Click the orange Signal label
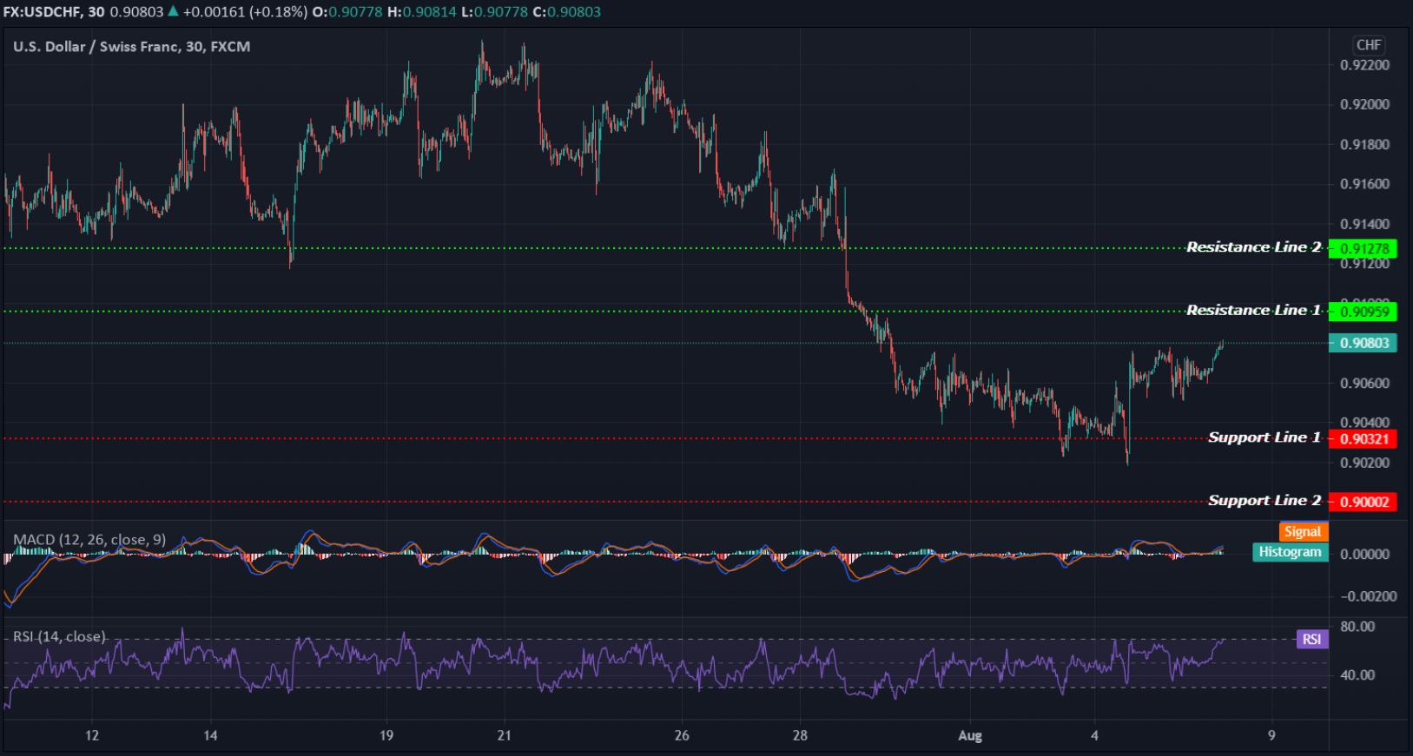The image size is (1413, 756). click(1303, 531)
